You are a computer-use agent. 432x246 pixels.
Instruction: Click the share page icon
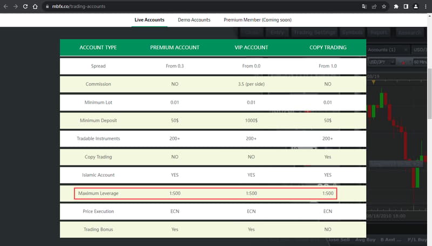pos(374,6)
